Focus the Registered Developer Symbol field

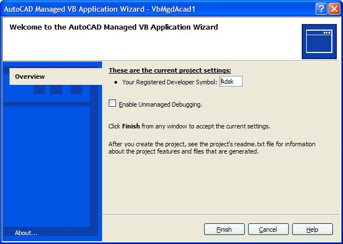pos(230,82)
